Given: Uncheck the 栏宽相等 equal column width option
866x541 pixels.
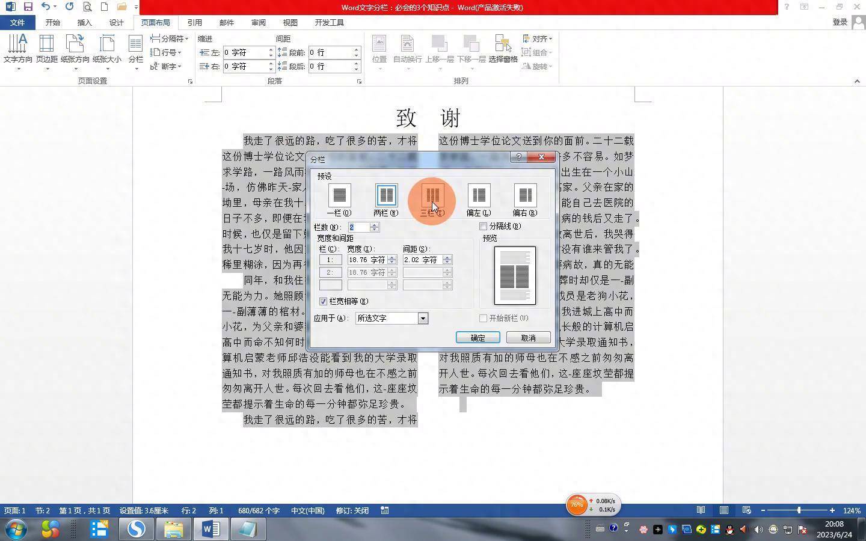Looking at the screenshot, I should (x=323, y=301).
